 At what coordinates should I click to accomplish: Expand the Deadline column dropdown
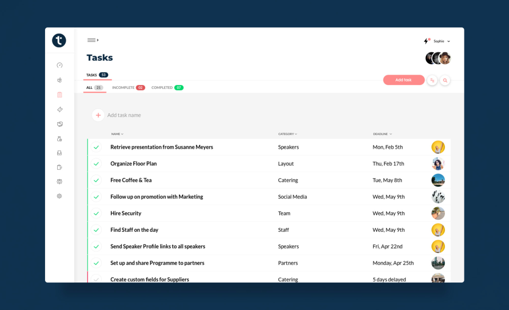pyautogui.click(x=382, y=134)
